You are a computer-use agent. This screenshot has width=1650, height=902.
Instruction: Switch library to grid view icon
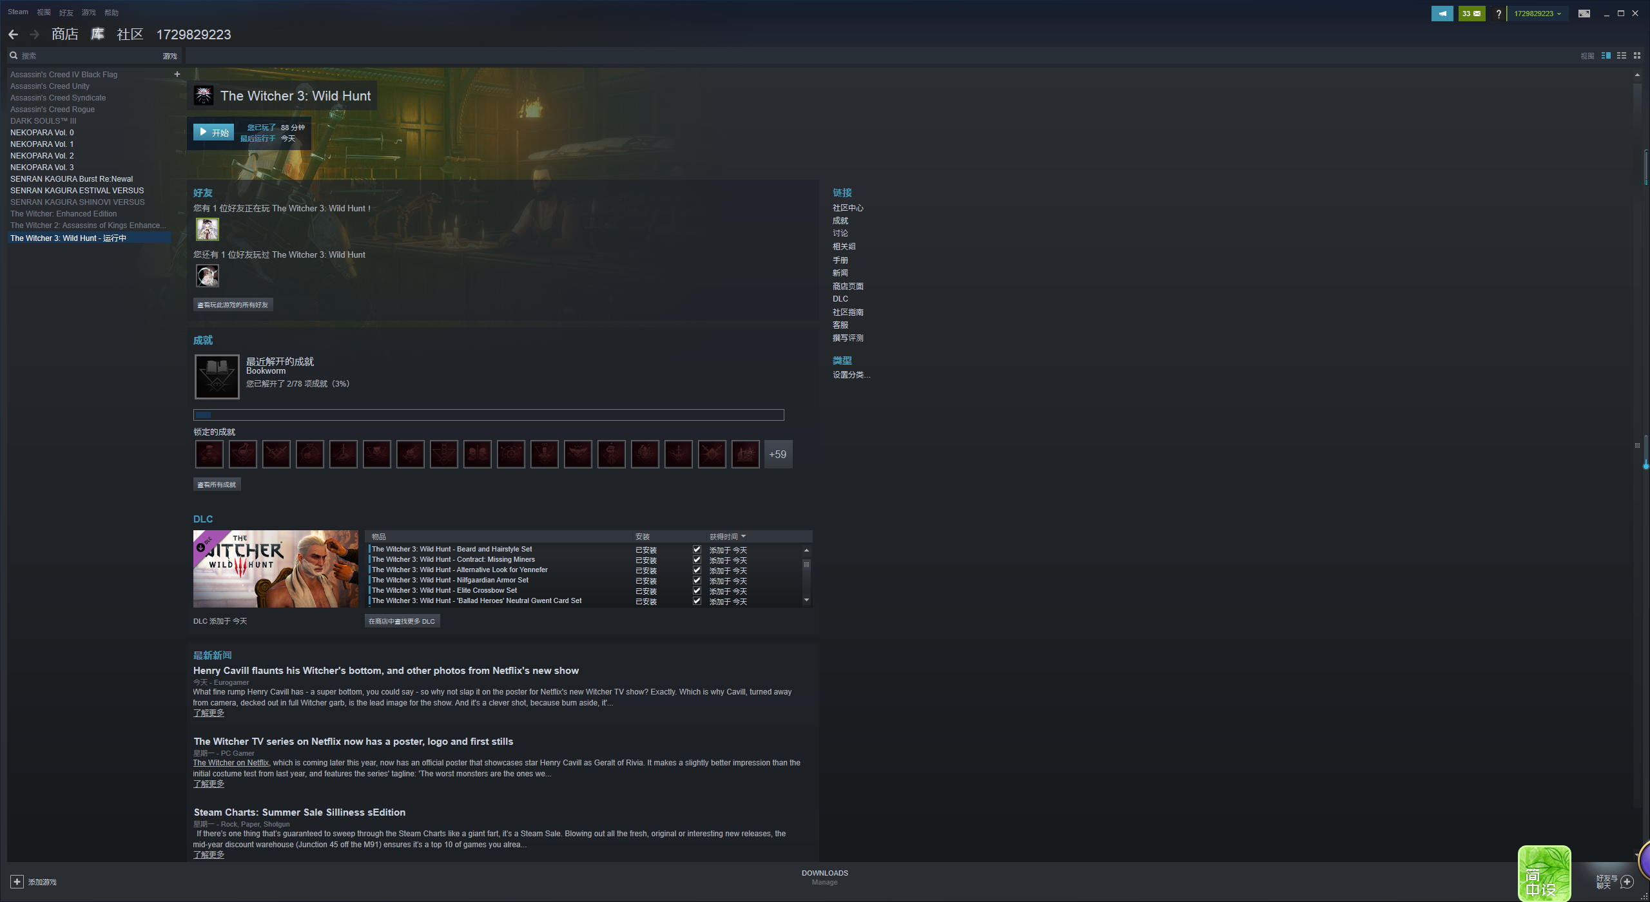(x=1636, y=56)
